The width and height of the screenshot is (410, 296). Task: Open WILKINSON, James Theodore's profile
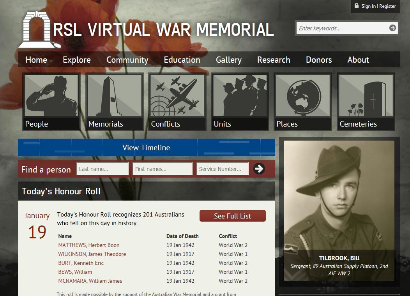92,254
